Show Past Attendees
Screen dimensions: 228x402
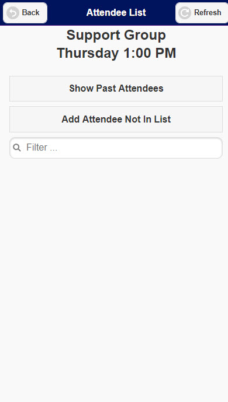116,89
